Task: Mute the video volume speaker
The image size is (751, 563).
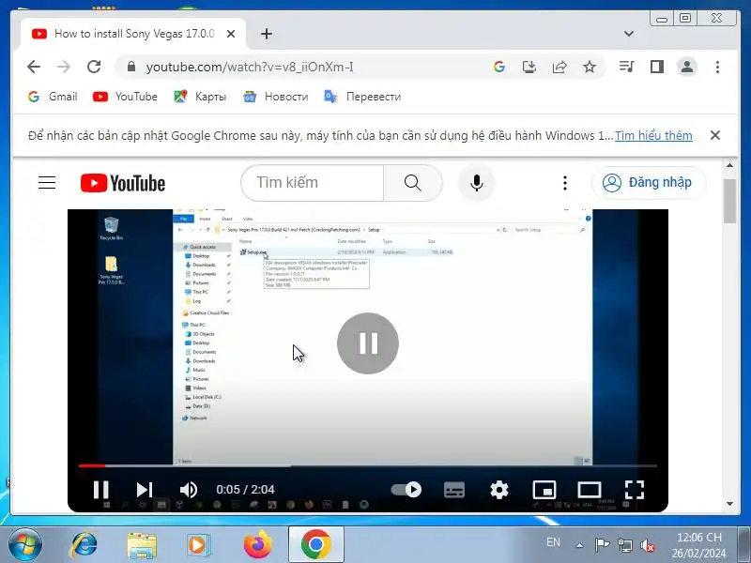Action: coord(189,490)
